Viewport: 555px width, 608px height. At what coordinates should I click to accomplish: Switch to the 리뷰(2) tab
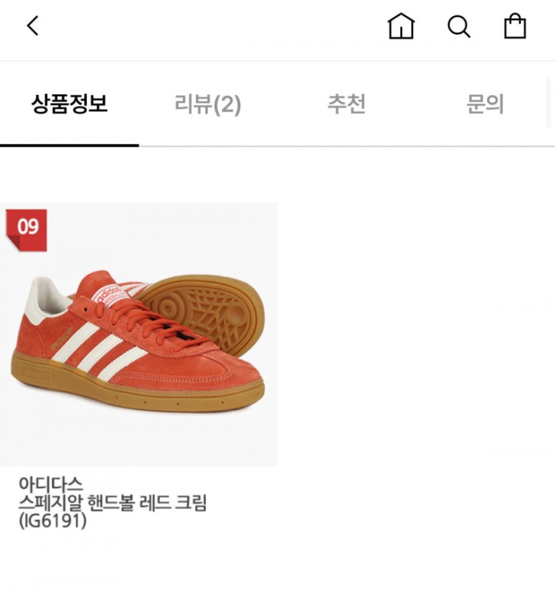208,104
